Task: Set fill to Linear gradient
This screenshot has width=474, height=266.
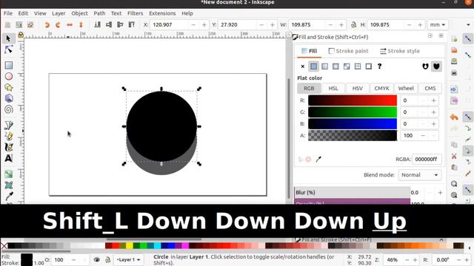Action: 324,66
